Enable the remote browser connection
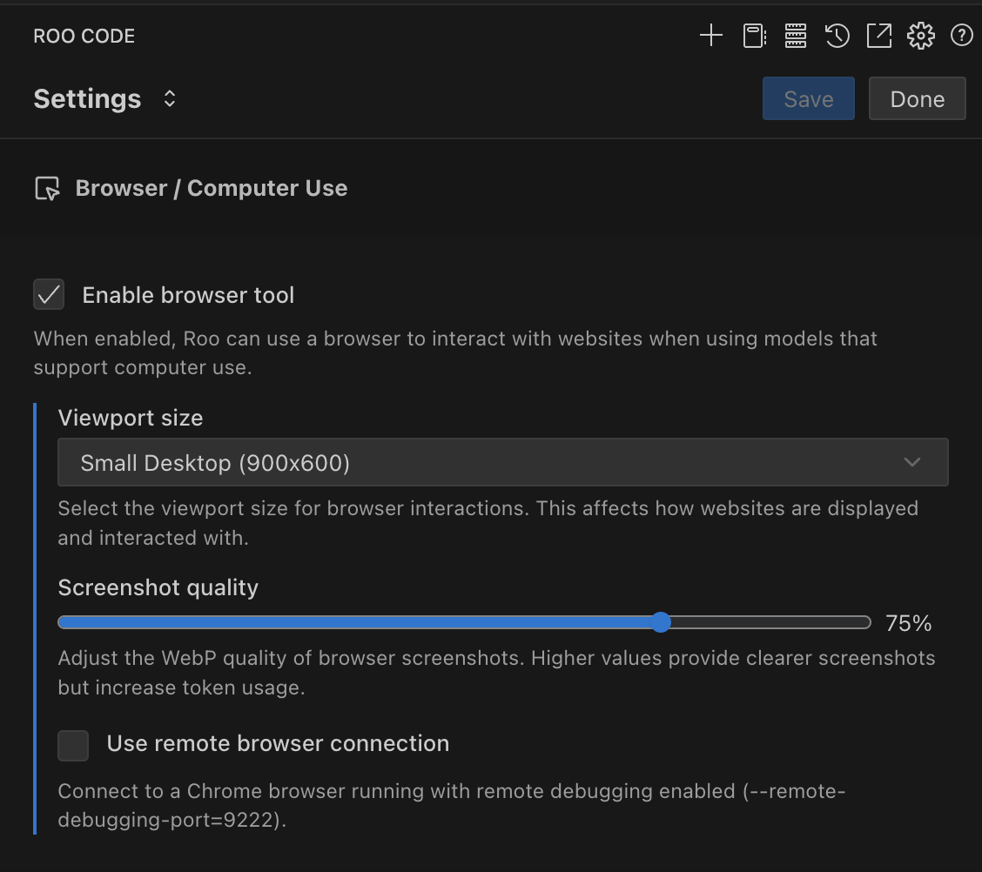 [x=73, y=745]
